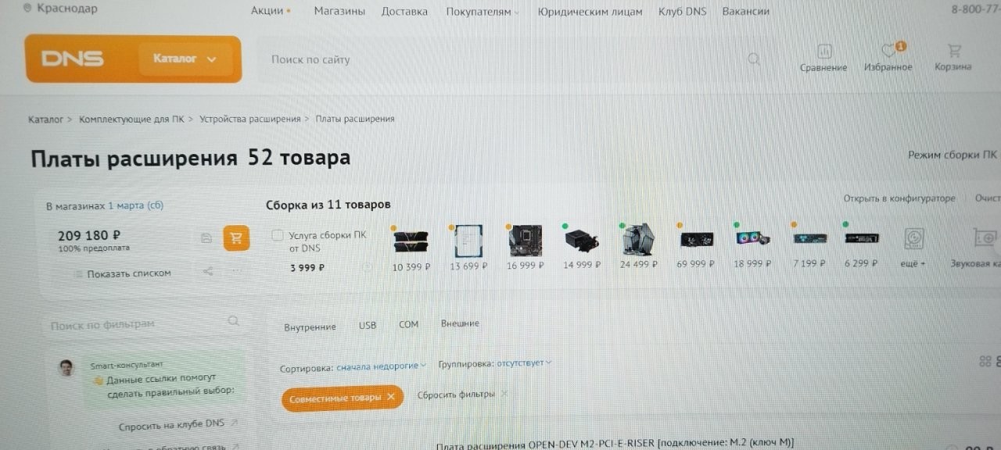Image resolution: width=1001 pixels, height=450 pixels.
Task: Open the Корзина cart icon in header
Action: (953, 52)
